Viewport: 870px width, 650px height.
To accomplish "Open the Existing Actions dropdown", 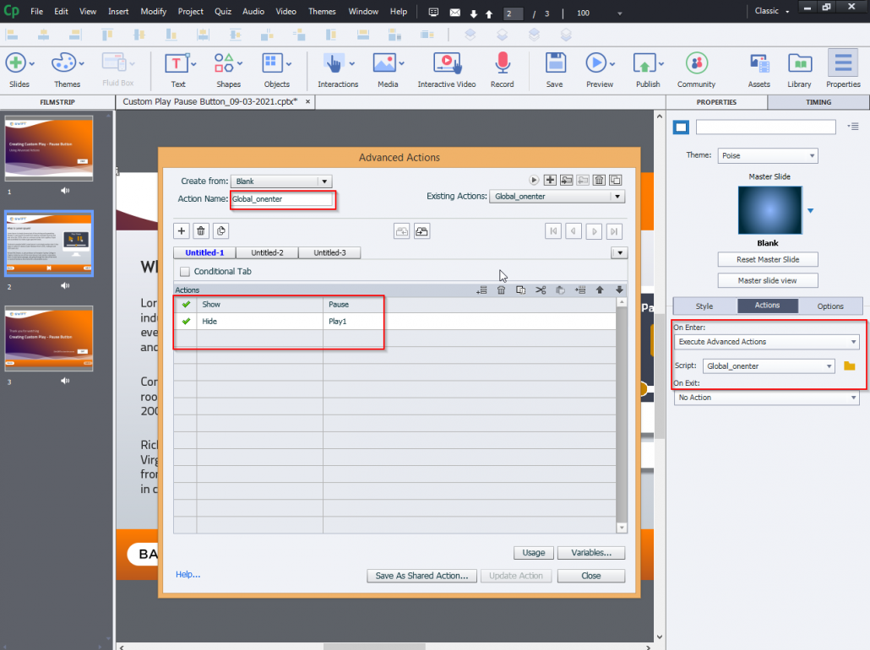I will click(557, 196).
